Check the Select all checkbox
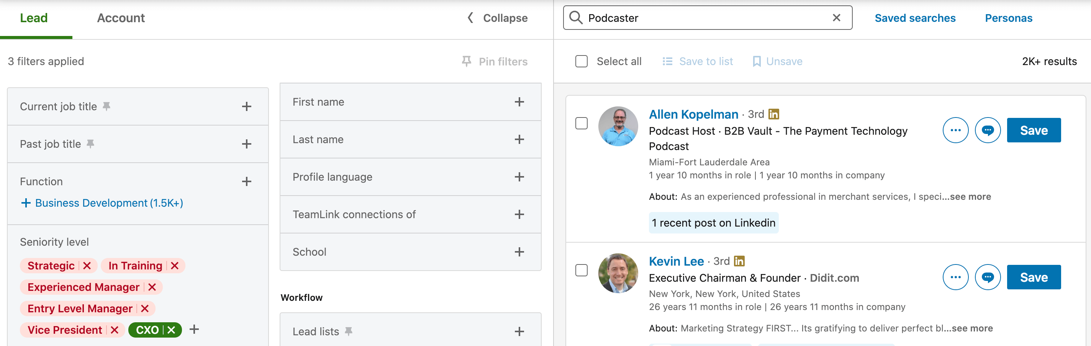 click(581, 61)
